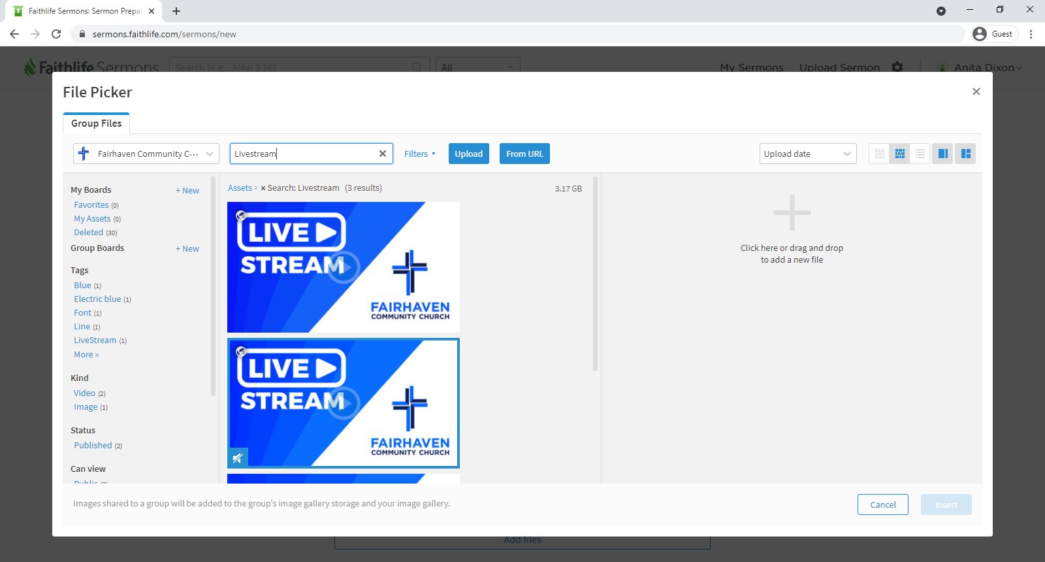Go back in browser history
1045x562 pixels.
14,34
